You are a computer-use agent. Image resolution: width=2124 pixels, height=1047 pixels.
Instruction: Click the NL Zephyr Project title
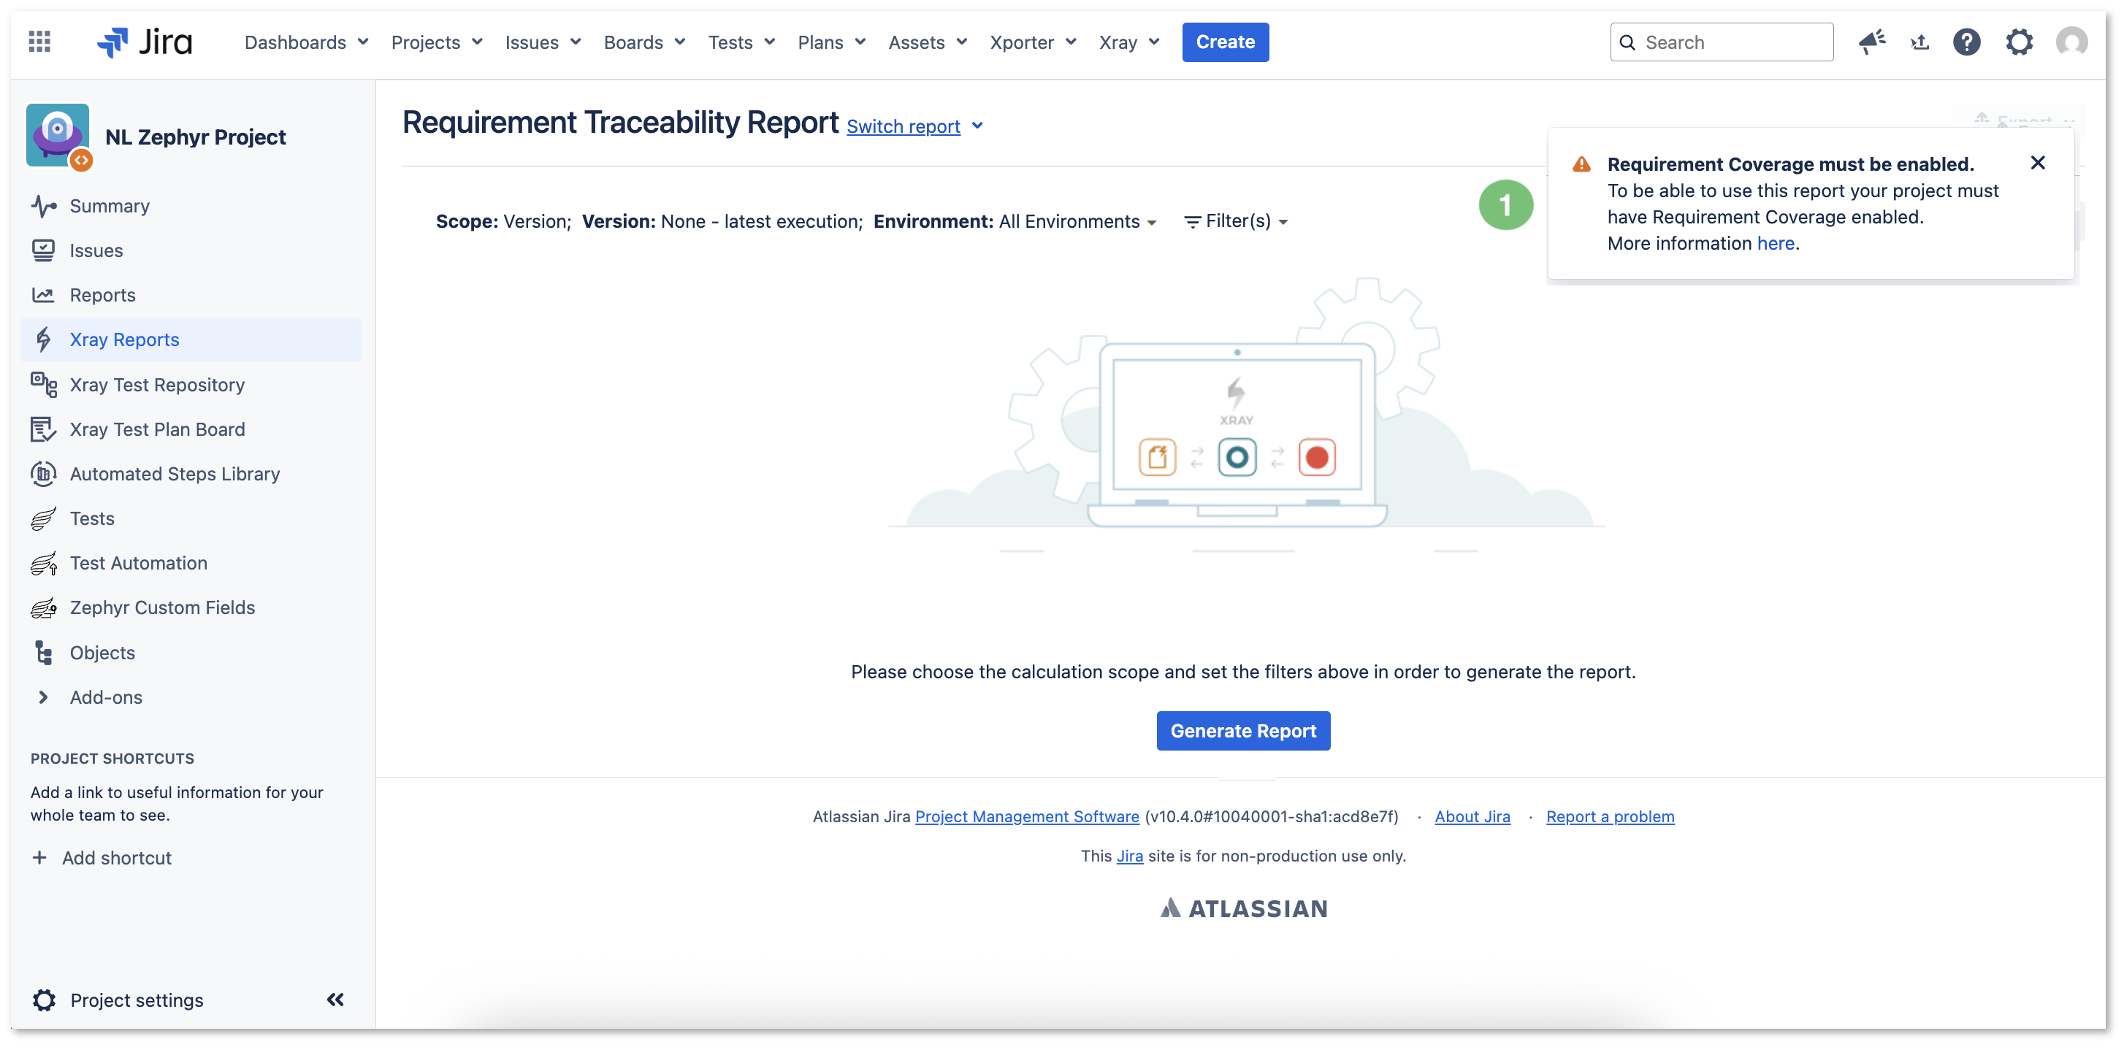click(x=196, y=137)
